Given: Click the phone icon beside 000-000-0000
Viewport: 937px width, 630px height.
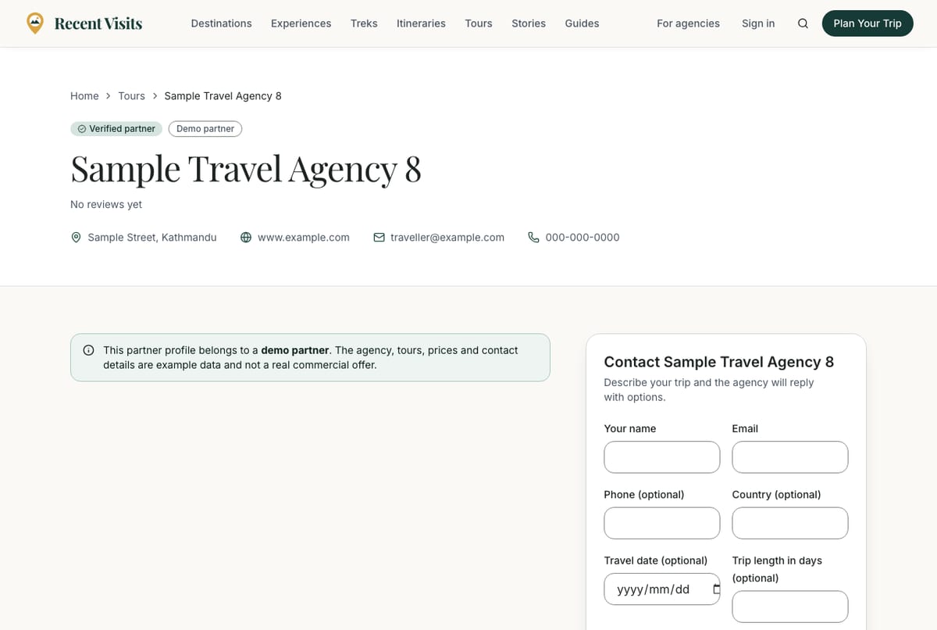Looking at the screenshot, I should [534, 237].
